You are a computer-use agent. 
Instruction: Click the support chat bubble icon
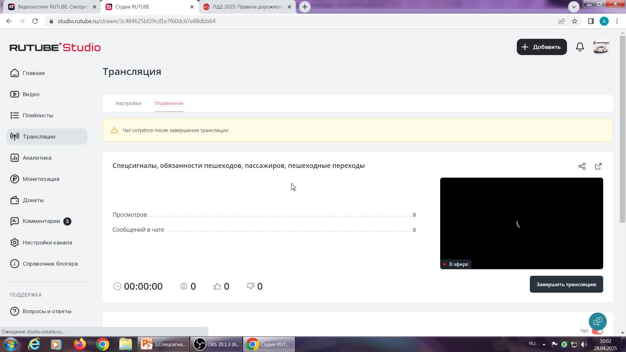597,321
